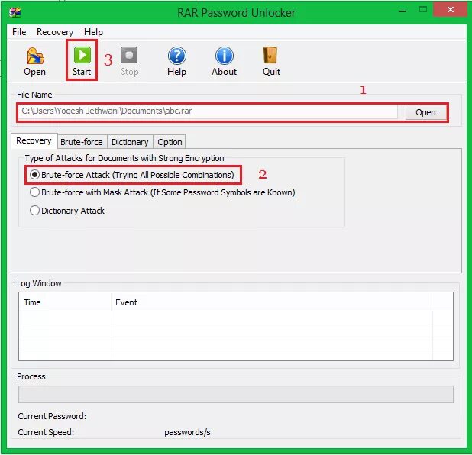Click the 'Current Password:' label
This screenshot has height=455, width=472.
[x=52, y=416]
